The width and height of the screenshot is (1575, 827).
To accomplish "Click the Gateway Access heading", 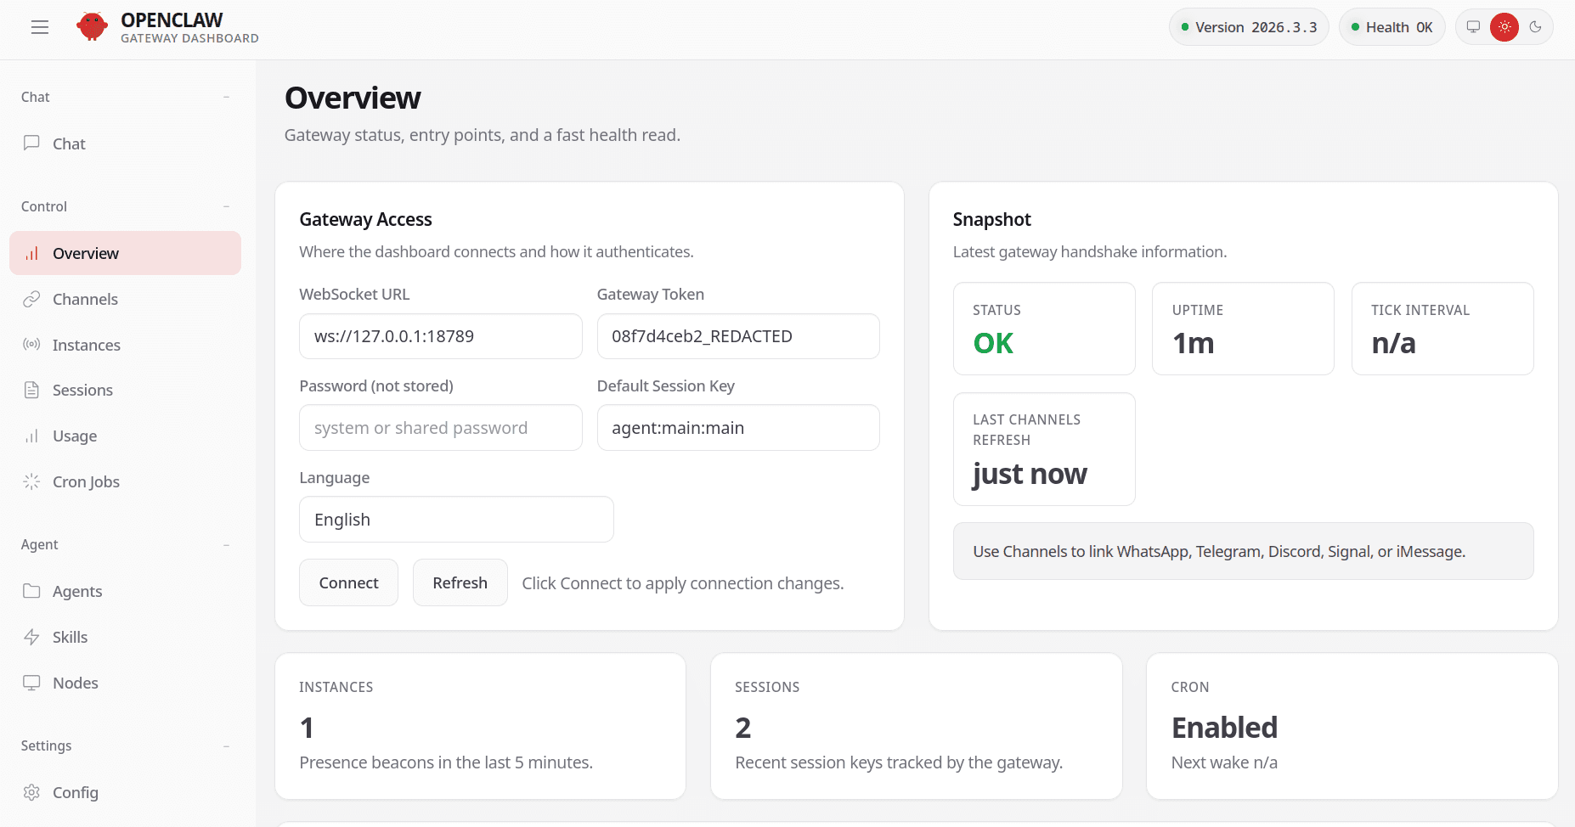I will [365, 219].
